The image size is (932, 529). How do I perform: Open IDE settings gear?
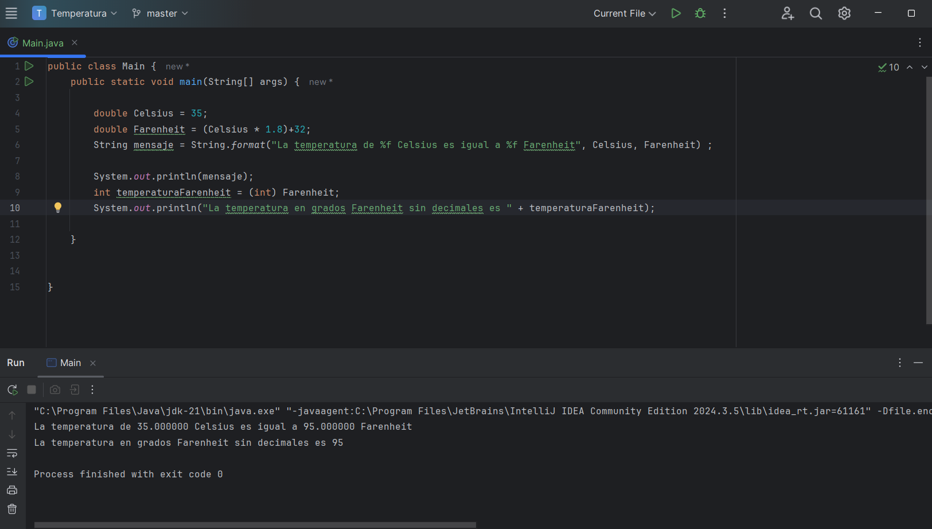844,13
